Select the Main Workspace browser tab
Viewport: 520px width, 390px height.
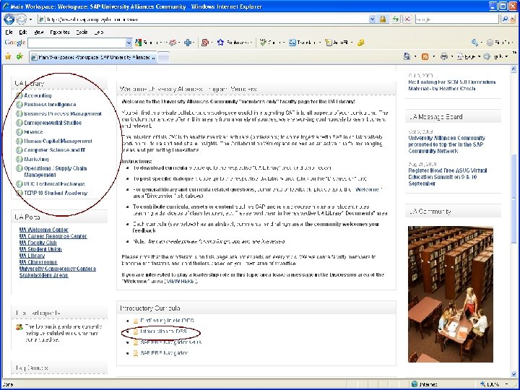93,57
